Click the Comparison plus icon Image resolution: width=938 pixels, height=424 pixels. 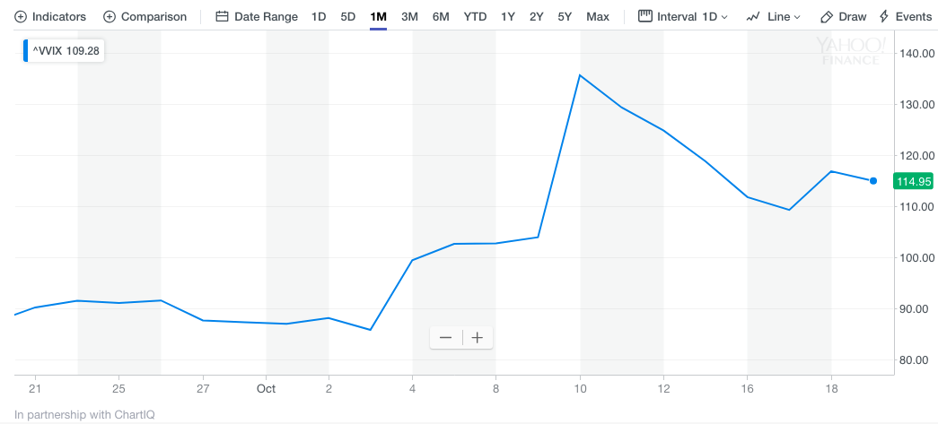click(110, 17)
